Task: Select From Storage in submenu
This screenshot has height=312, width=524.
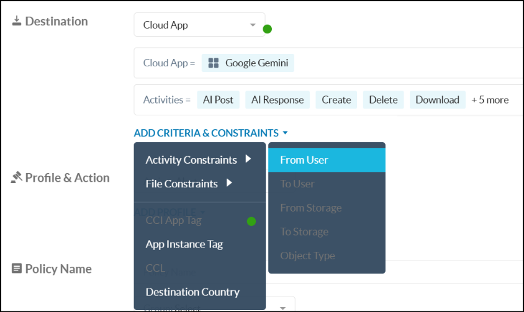Action: click(x=327, y=208)
